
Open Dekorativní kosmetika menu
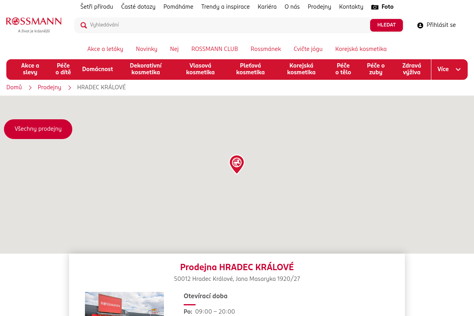coord(146,69)
